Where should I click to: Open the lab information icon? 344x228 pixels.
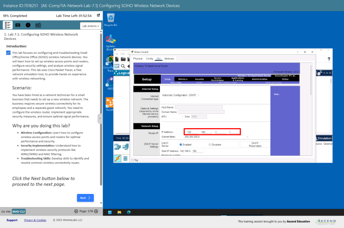click(28, 25)
